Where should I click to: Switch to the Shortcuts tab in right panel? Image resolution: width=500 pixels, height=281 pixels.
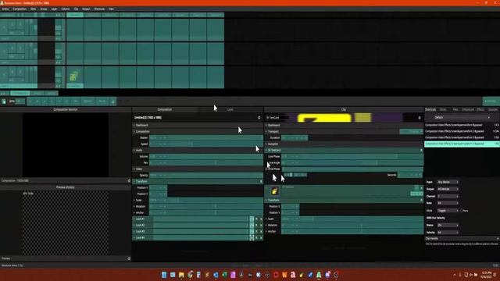click(430, 109)
